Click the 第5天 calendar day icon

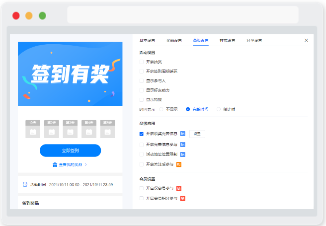[x=107, y=129]
